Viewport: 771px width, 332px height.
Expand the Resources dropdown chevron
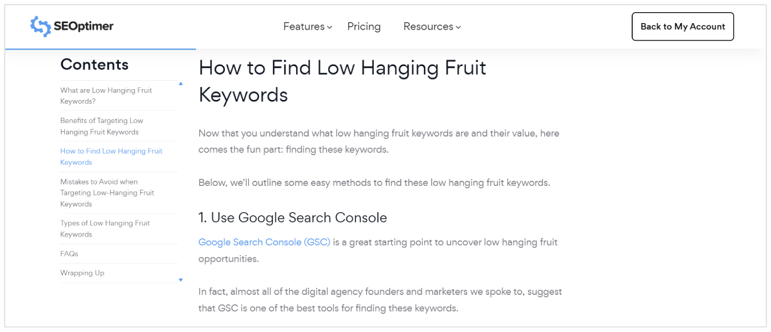tap(458, 27)
